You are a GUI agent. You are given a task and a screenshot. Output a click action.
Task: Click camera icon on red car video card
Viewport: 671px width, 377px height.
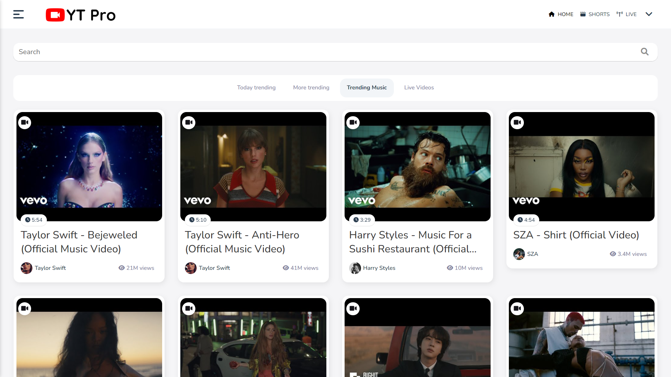point(353,309)
